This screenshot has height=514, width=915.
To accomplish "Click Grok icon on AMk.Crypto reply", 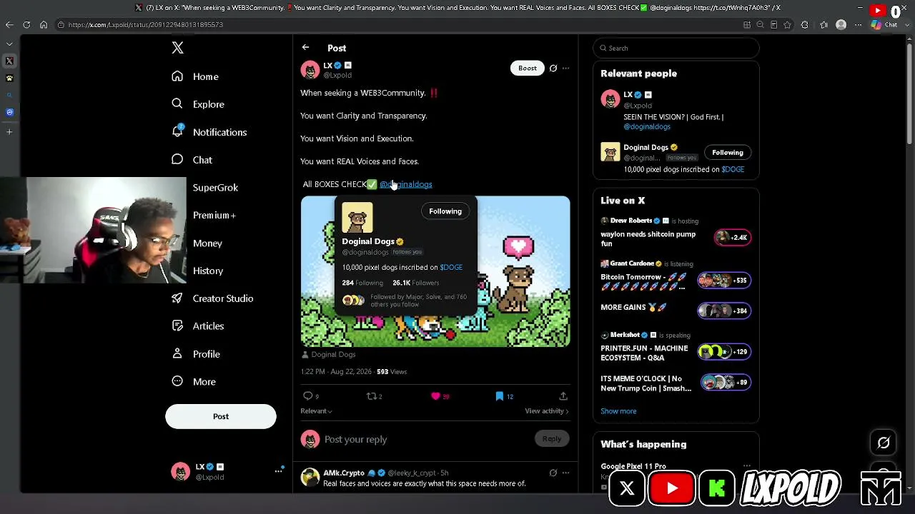I will [x=553, y=473].
